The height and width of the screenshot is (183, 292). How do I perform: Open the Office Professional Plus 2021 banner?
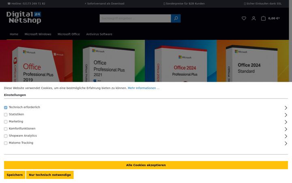click(109, 61)
